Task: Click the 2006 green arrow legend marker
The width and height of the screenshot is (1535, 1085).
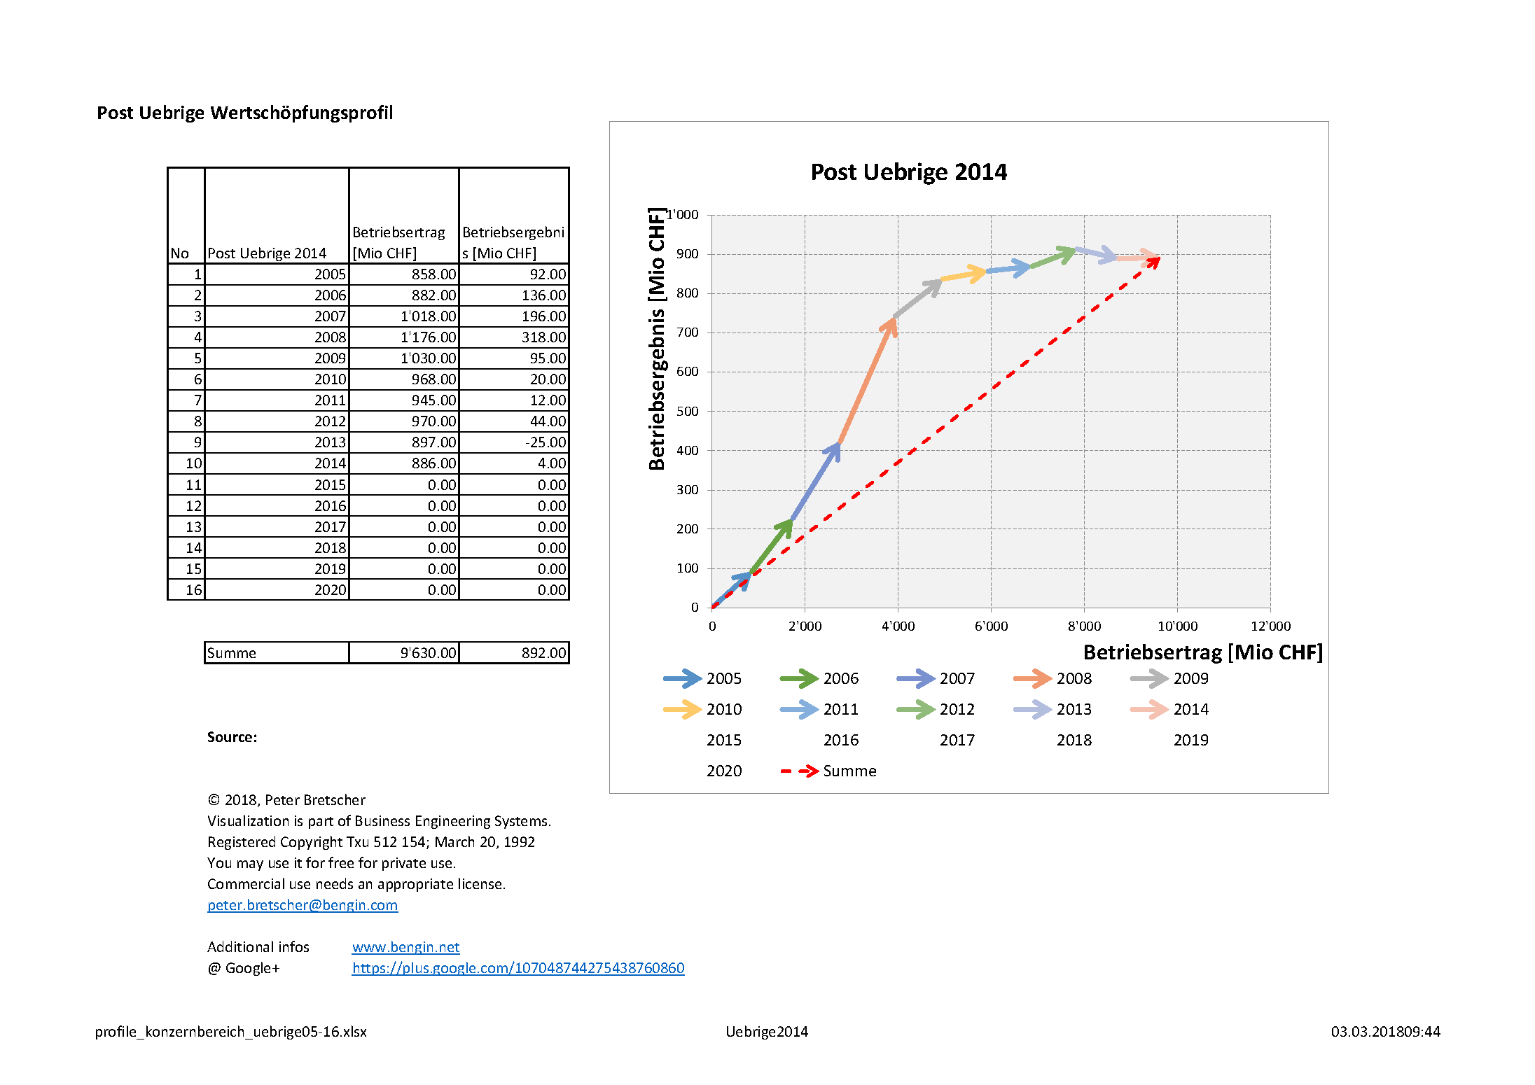Action: (799, 678)
